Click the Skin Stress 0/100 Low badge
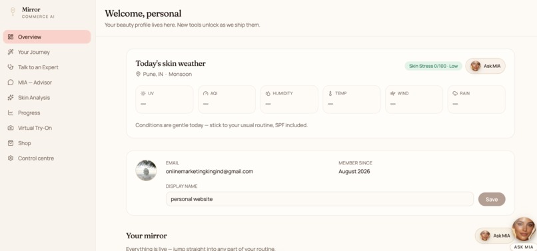Image resolution: width=537 pixels, height=251 pixels. (x=433, y=66)
